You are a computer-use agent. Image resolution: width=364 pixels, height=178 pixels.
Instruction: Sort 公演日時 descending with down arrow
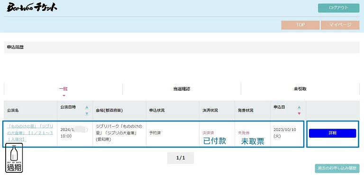pos(87,113)
